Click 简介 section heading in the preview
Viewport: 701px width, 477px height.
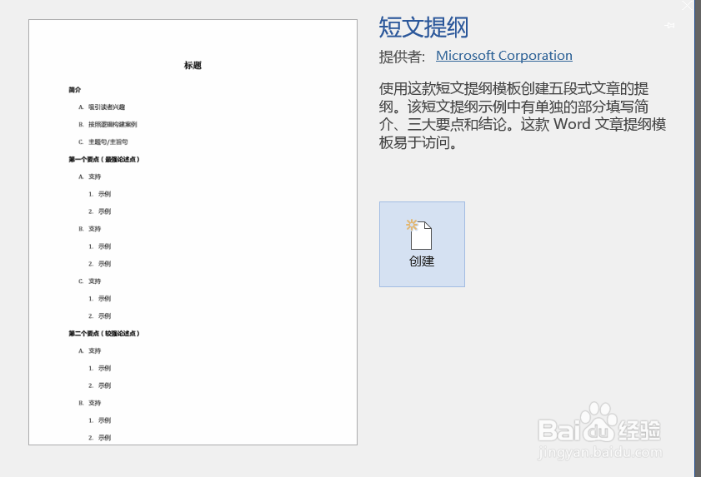(75, 90)
